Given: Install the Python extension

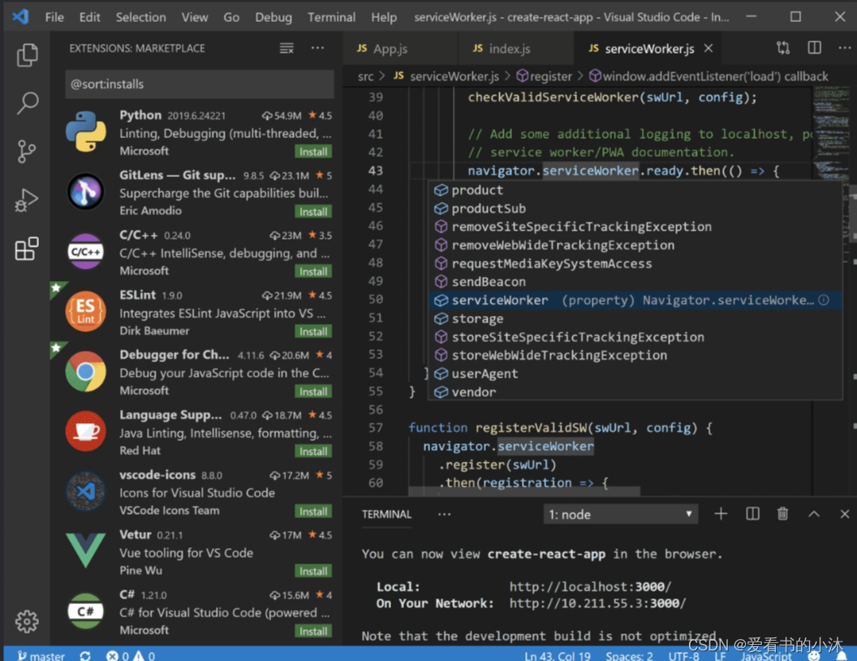Looking at the screenshot, I should 312,151.
